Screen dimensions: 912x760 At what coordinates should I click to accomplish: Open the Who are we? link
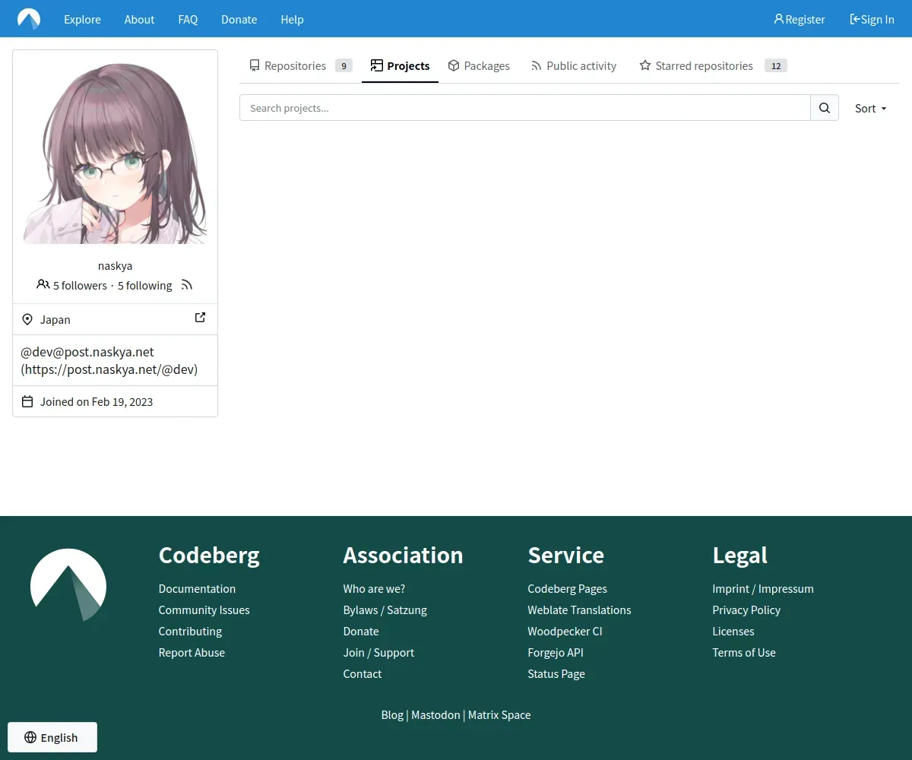click(x=374, y=588)
